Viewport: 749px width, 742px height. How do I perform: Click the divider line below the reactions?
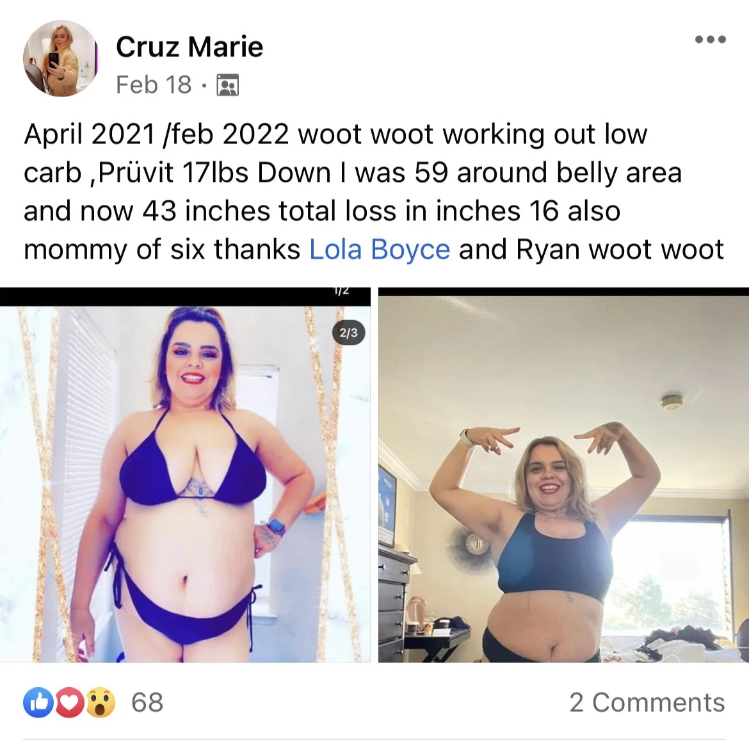coord(374,739)
